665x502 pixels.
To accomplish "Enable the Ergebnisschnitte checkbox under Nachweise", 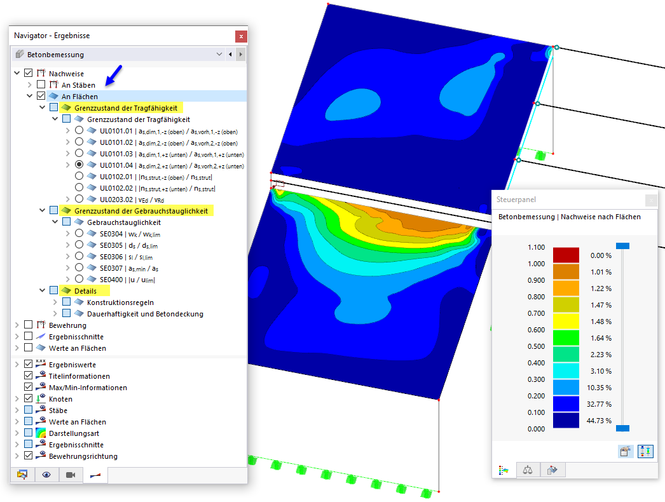I will pos(29,337).
